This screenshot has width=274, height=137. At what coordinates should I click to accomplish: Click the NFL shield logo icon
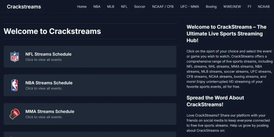14,57
